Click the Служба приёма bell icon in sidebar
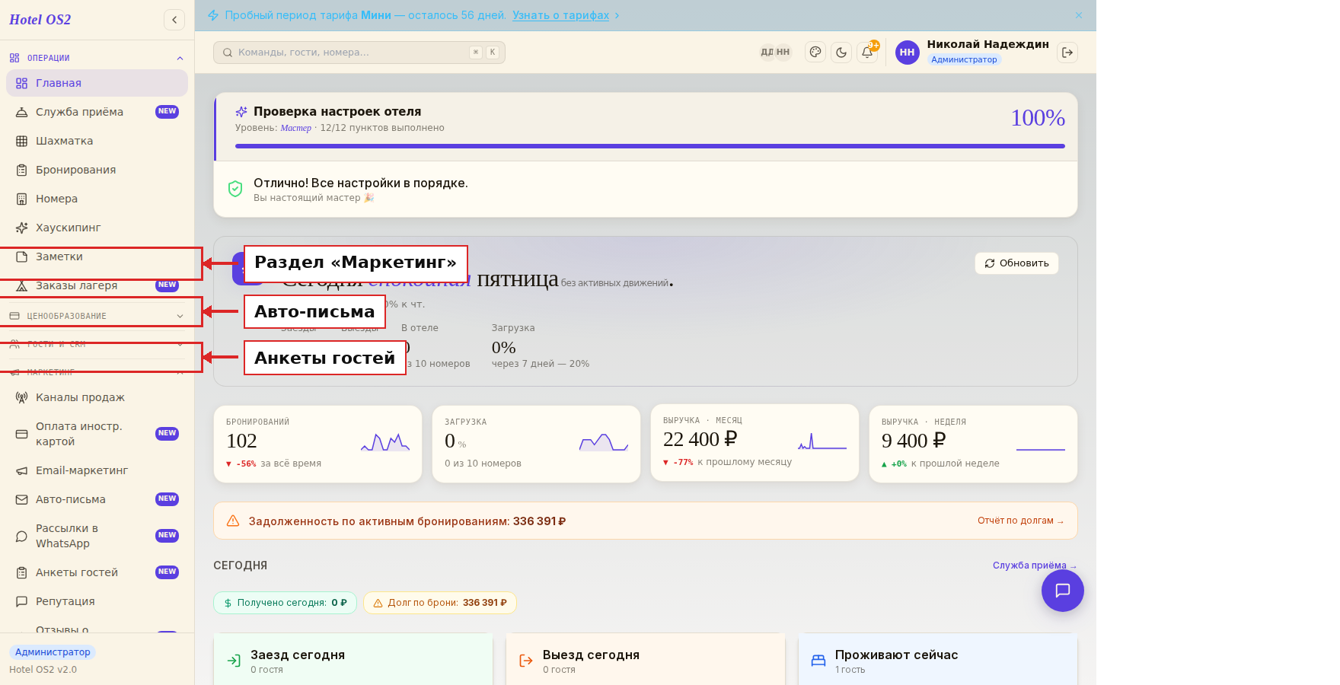The height and width of the screenshot is (685, 1340). coord(22,112)
